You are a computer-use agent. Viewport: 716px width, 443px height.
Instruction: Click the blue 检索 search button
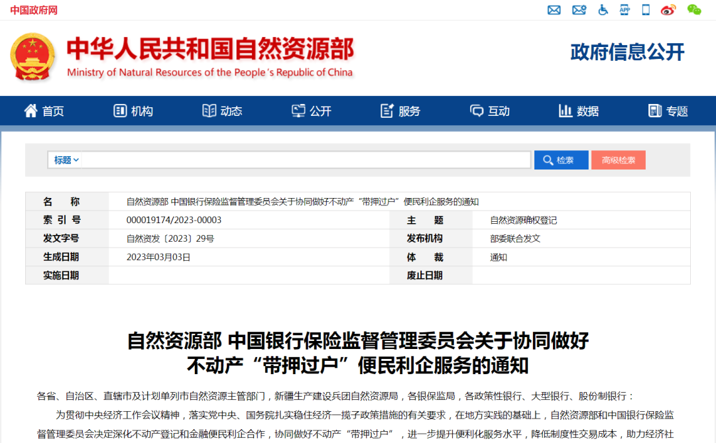(x=562, y=160)
